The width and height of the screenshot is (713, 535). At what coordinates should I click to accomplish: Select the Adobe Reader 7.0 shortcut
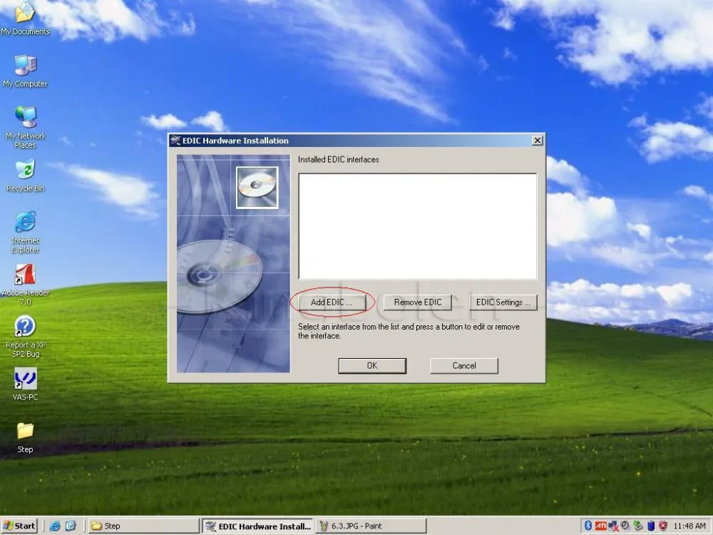click(25, 285)
